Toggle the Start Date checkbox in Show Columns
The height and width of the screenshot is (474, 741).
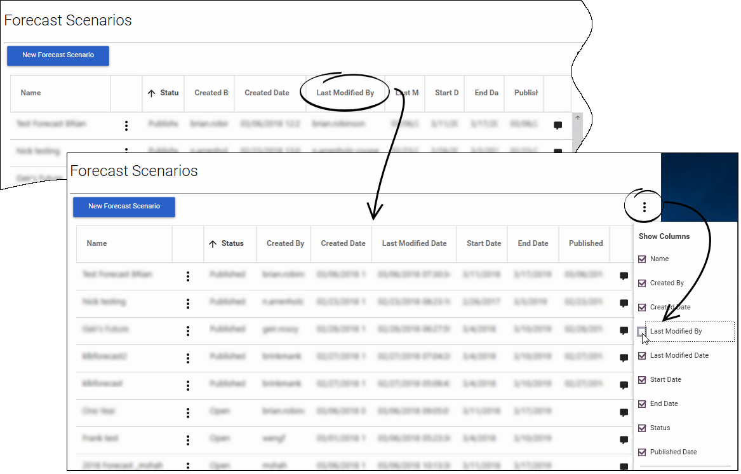642,380
